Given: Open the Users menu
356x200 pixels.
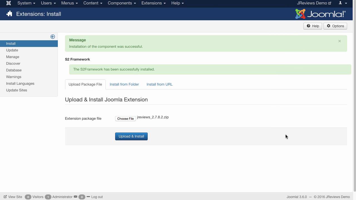Looking at the screenshot, I should coord(48,3).
